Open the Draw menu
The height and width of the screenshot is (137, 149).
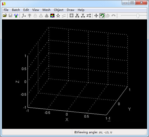click(71, 10)
